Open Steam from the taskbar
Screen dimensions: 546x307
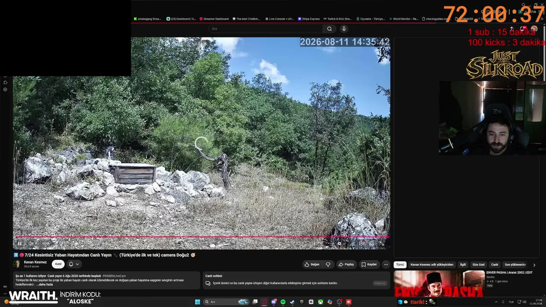[292, 302]
